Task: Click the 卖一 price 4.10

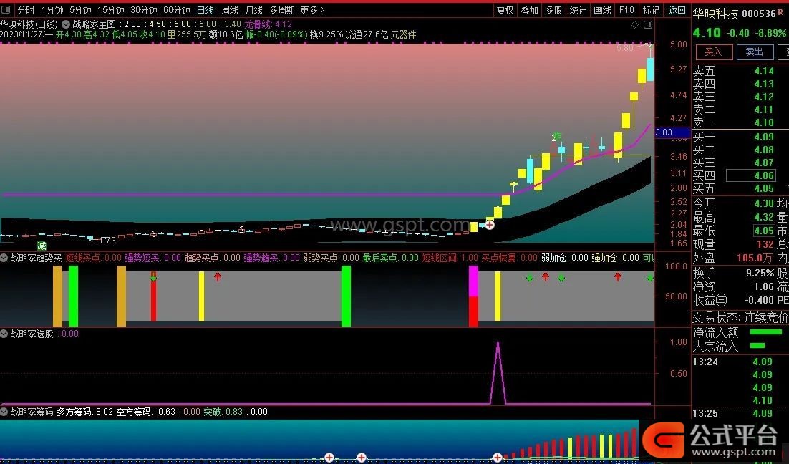Action: (x=764, y=122)
